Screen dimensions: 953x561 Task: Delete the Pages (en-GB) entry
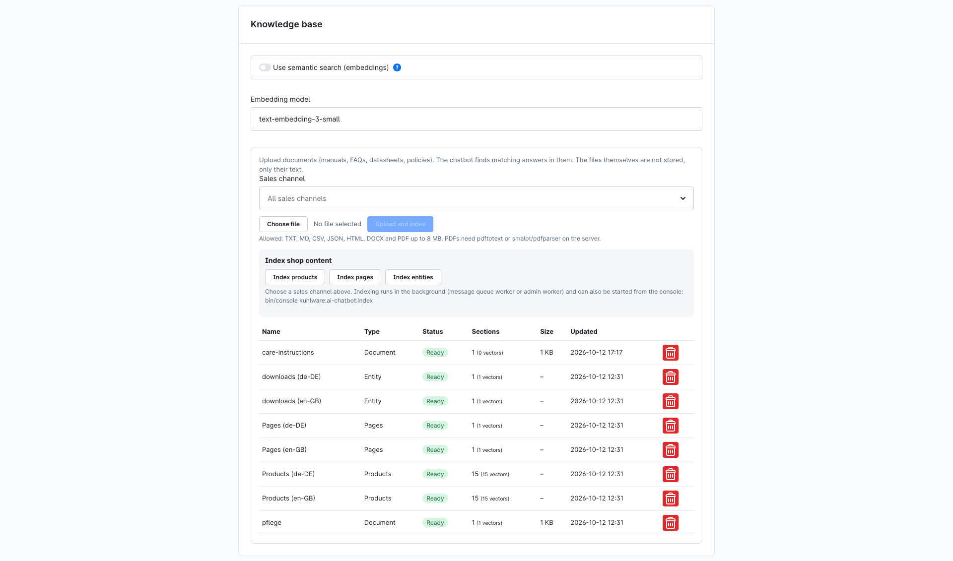(x=670, y=450)
